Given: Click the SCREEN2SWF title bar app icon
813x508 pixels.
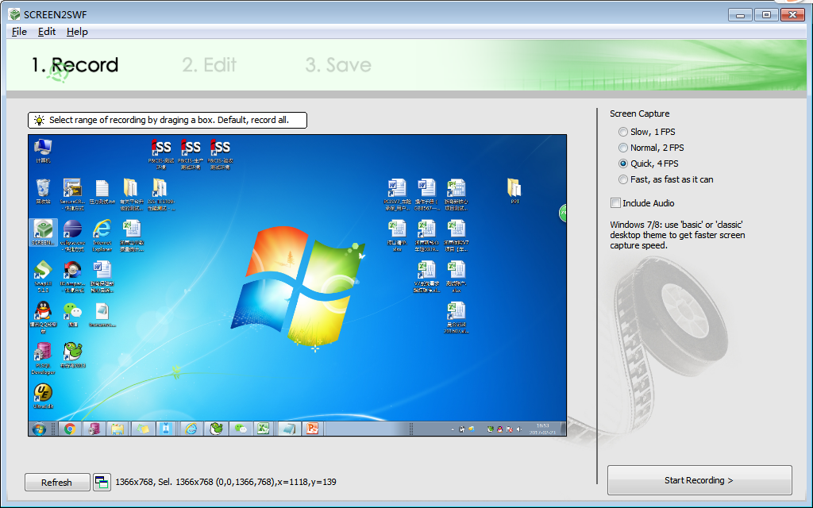Looking at the screenshot, I should tap(14, 14).
